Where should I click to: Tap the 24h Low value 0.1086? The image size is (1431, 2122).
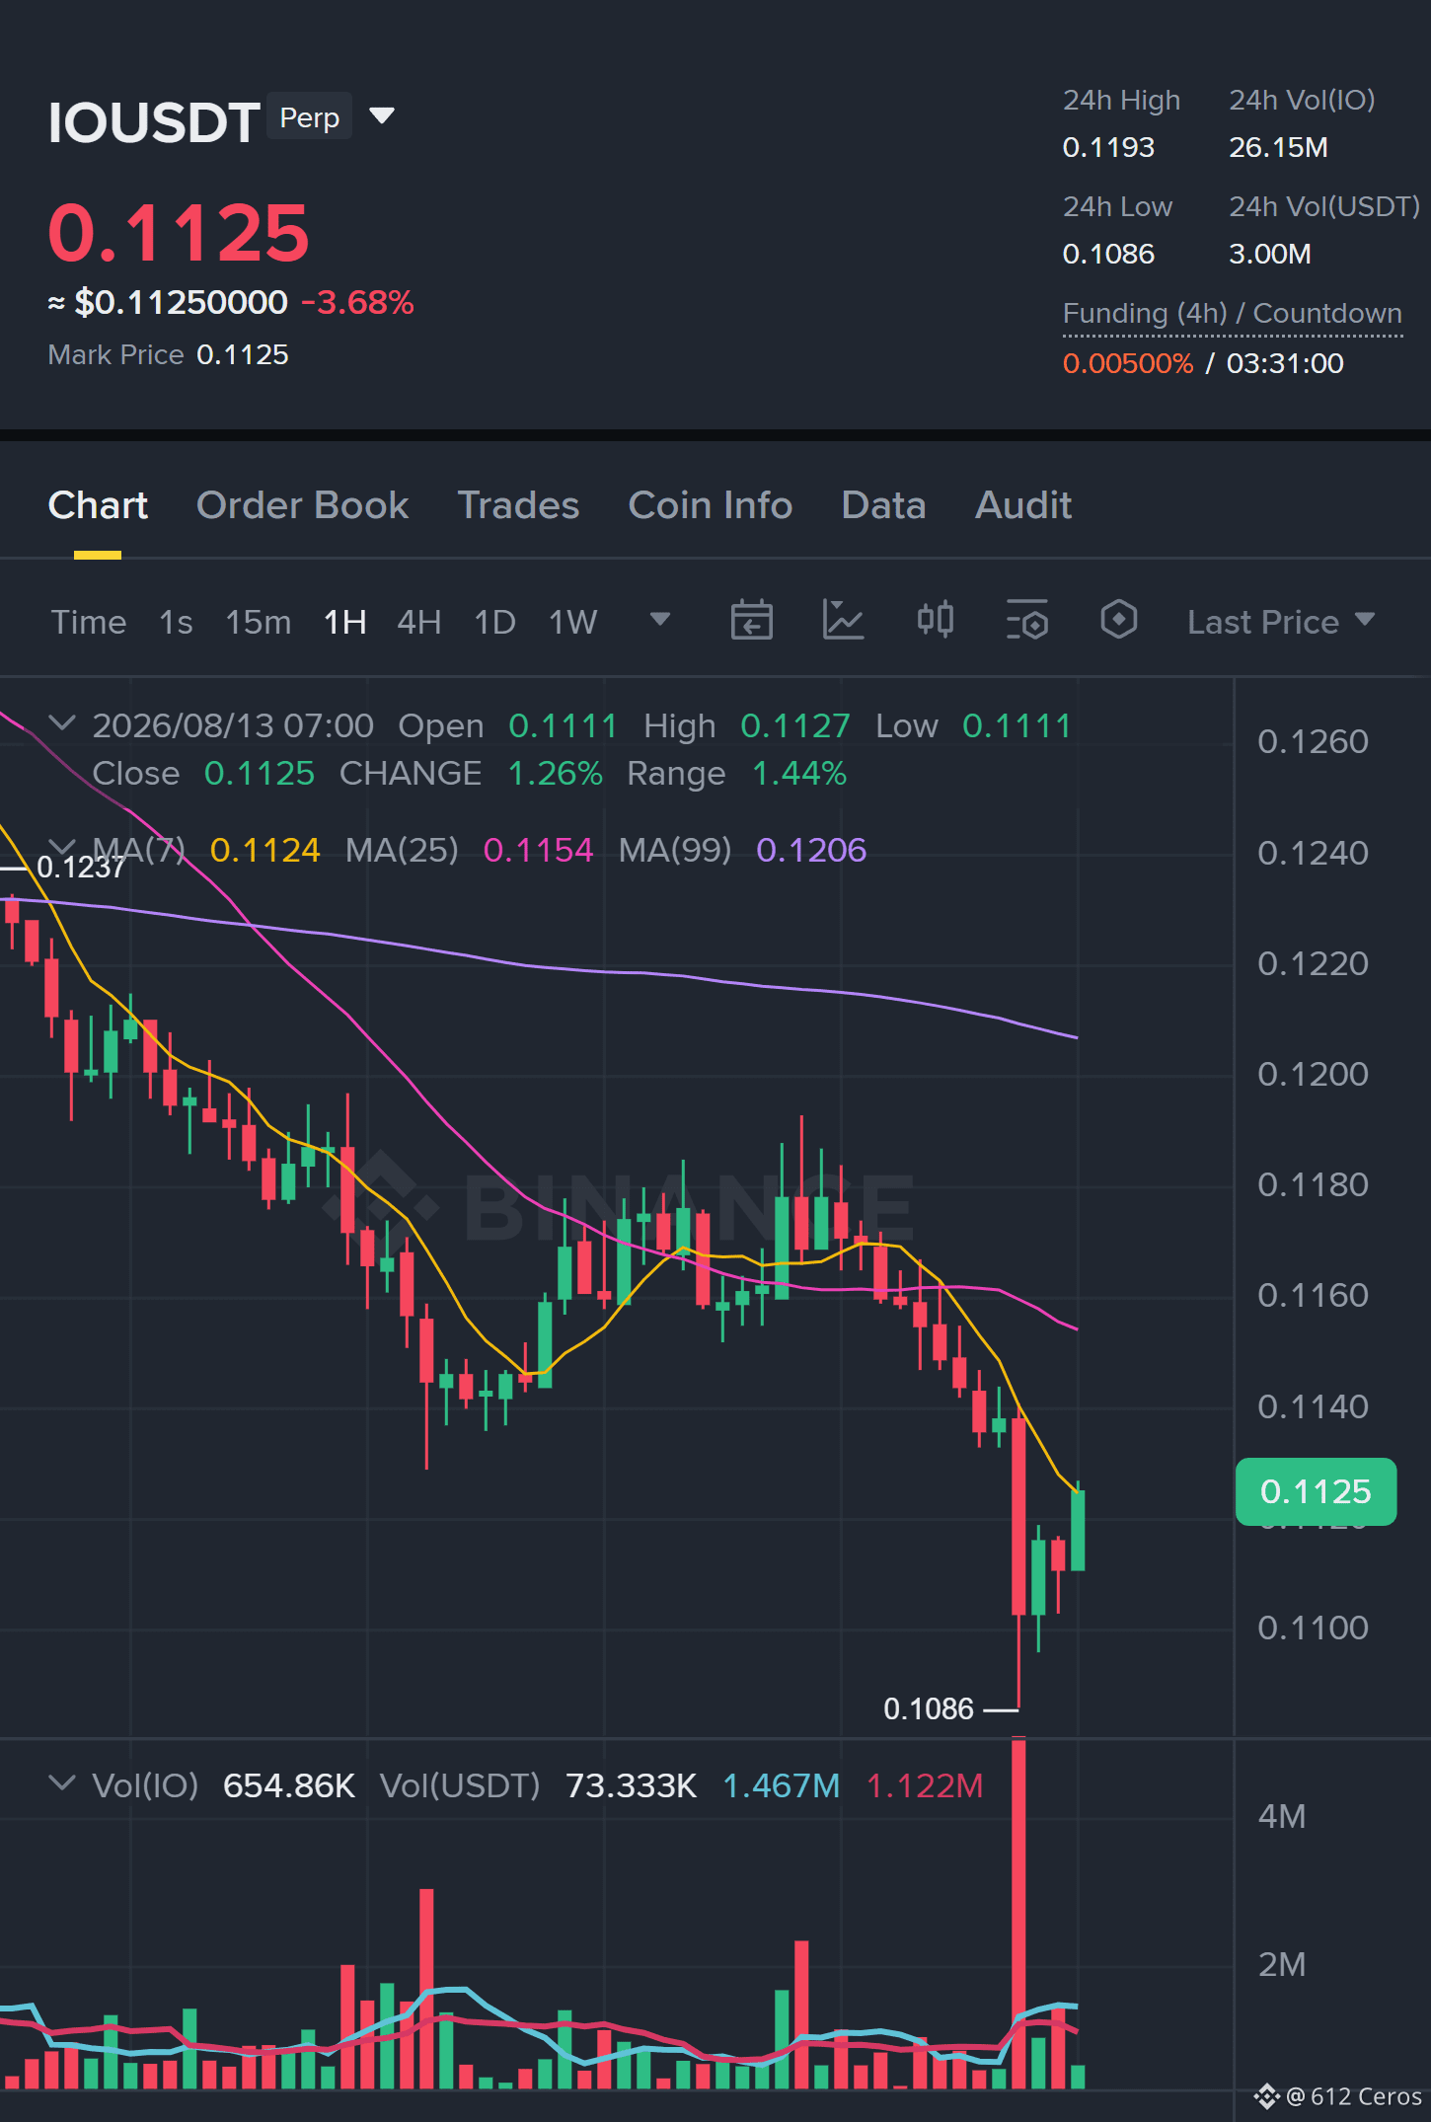coord(1108,254)
